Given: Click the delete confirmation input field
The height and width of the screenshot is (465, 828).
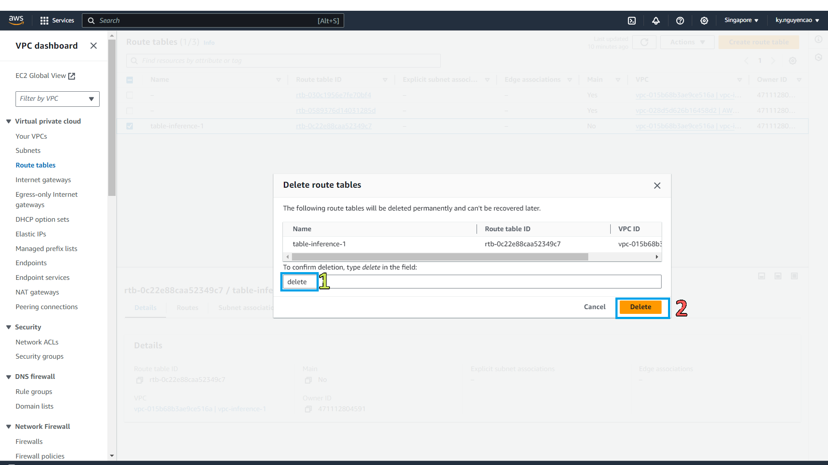Looking at the screenshot, I should click(471, 281).
